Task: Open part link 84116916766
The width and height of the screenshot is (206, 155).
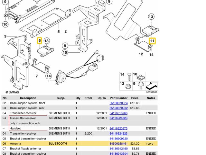Action: (118, 113)
